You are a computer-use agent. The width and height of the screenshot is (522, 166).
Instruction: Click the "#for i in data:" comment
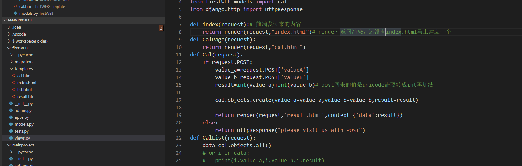pyautogui.click(x=226, y=153)
